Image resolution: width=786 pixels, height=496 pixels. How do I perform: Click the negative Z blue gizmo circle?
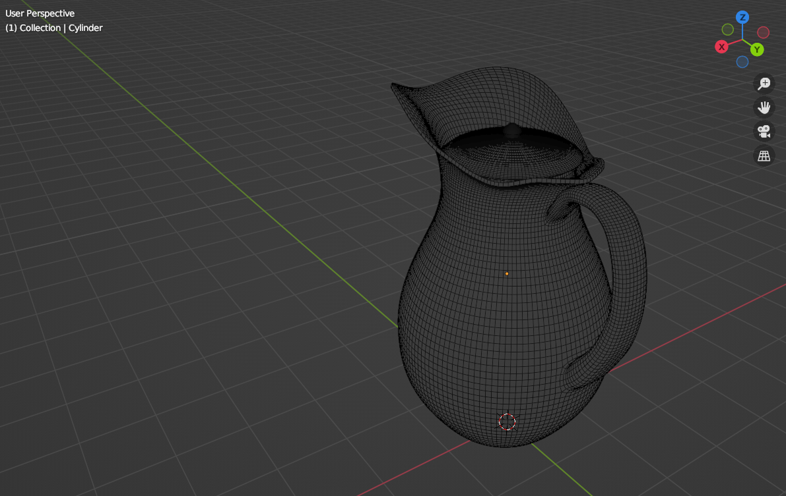tap(742, 61)
